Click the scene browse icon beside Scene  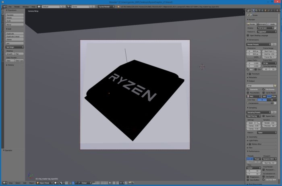(x=69, y=7)
